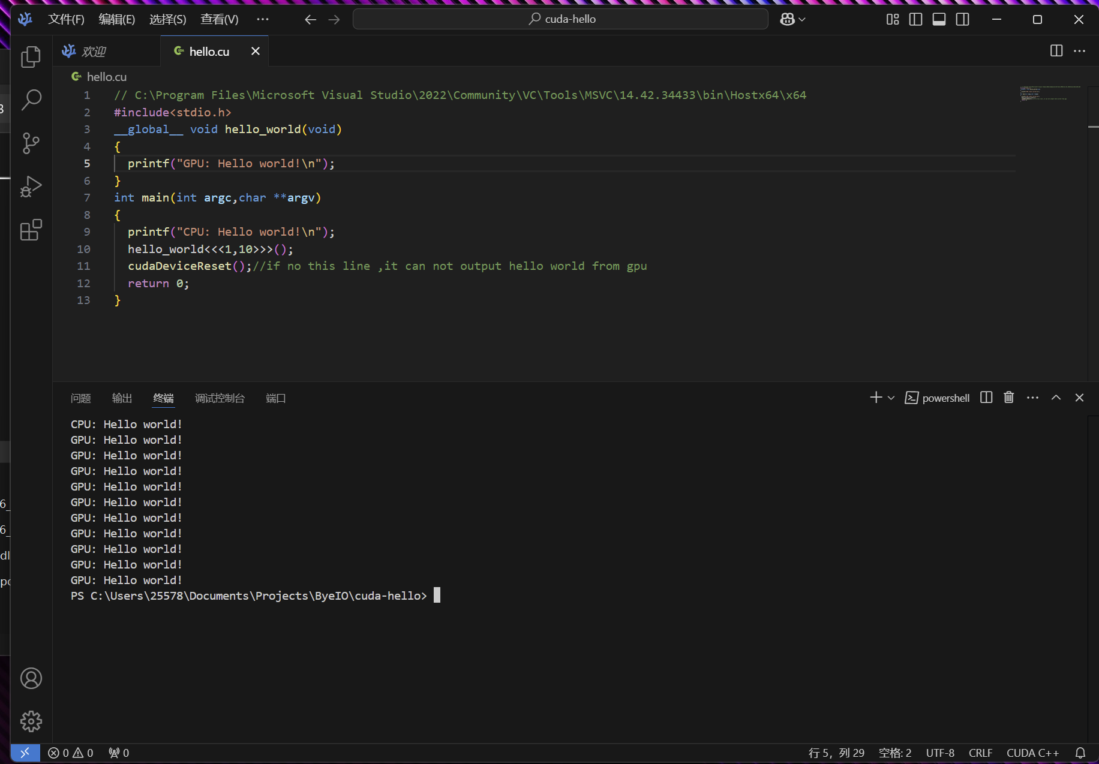Split the editor to the right
Screen dimensions: 1099x764
[x=1056, y=51]
